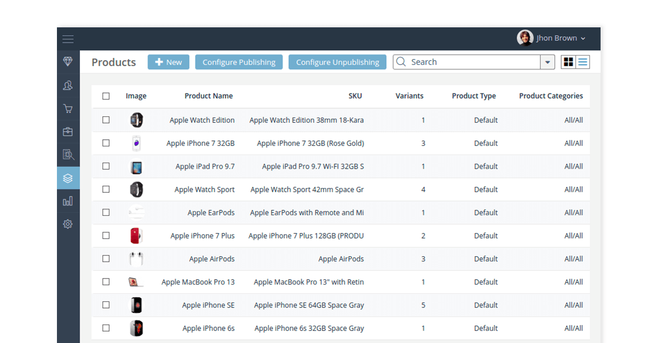Click the Jhon Brown avatar picture
657x343 pixels.
(x=525, y=38)
